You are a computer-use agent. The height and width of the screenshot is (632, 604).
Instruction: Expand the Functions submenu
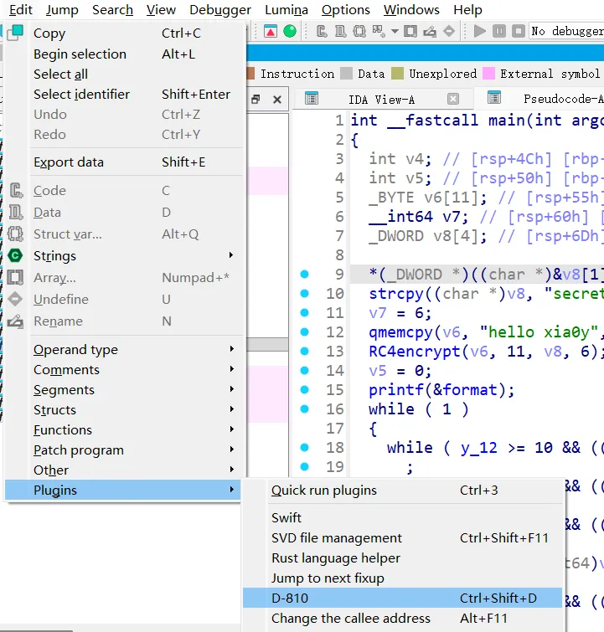coord(122,430)
